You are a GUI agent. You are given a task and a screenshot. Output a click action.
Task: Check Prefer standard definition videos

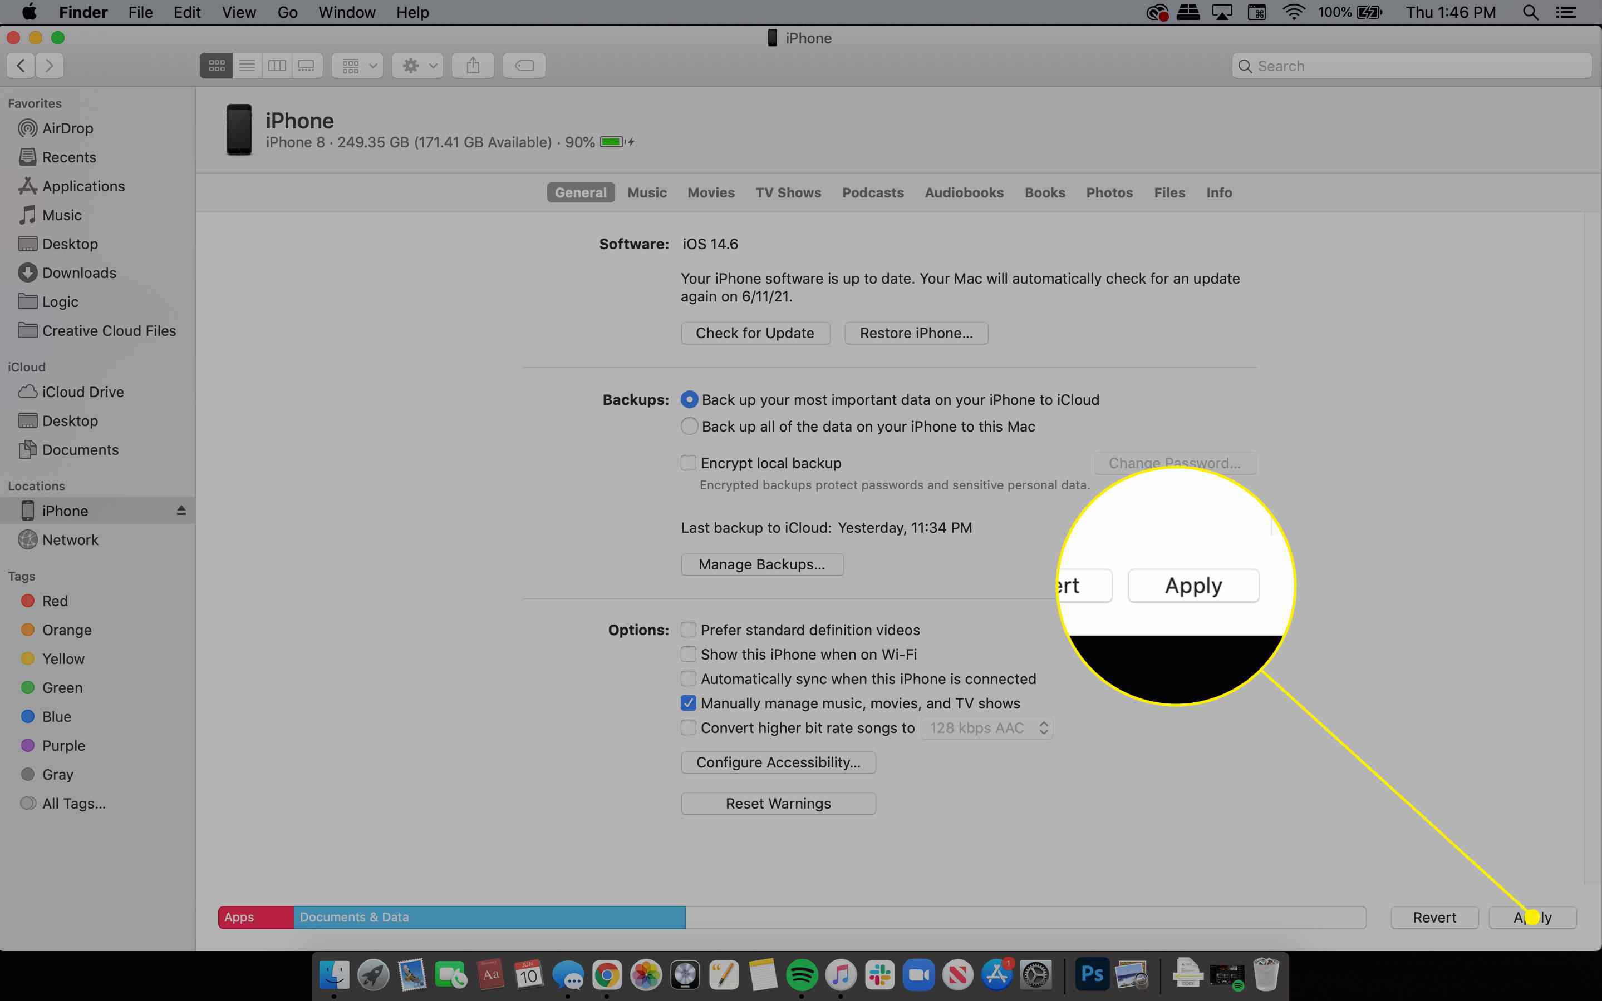[689, 630]
